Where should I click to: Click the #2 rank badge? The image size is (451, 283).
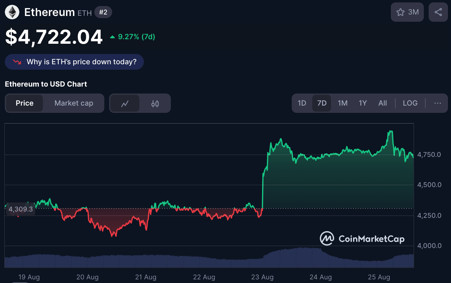(103, 12)
